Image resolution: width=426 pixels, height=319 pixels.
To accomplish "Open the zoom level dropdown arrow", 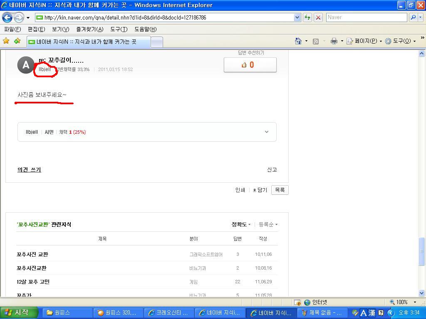I will [x=415, y=302].
